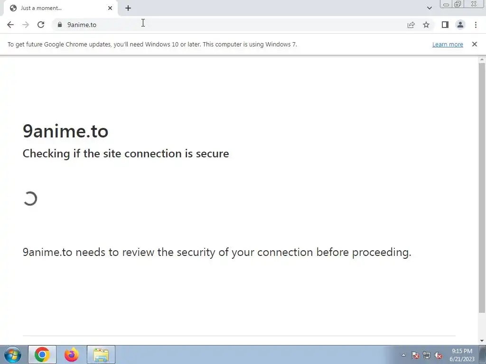Click the Windows 7 update notice text
This screenshot has width=486, height=364.
pyautogui.click(x=152, y=44)
